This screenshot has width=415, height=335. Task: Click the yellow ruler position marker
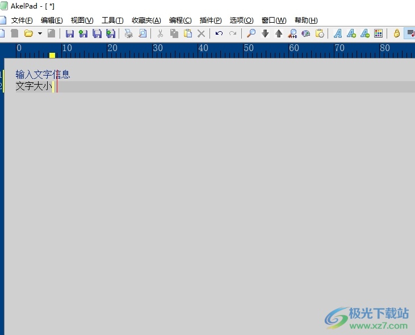(x=52, y=55)
